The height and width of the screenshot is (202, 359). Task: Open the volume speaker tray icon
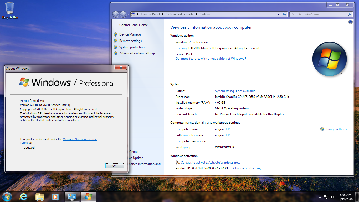332,197
